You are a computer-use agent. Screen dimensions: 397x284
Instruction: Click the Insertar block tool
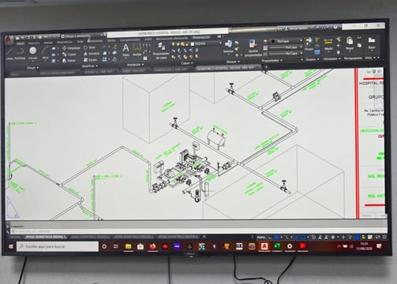228,47
